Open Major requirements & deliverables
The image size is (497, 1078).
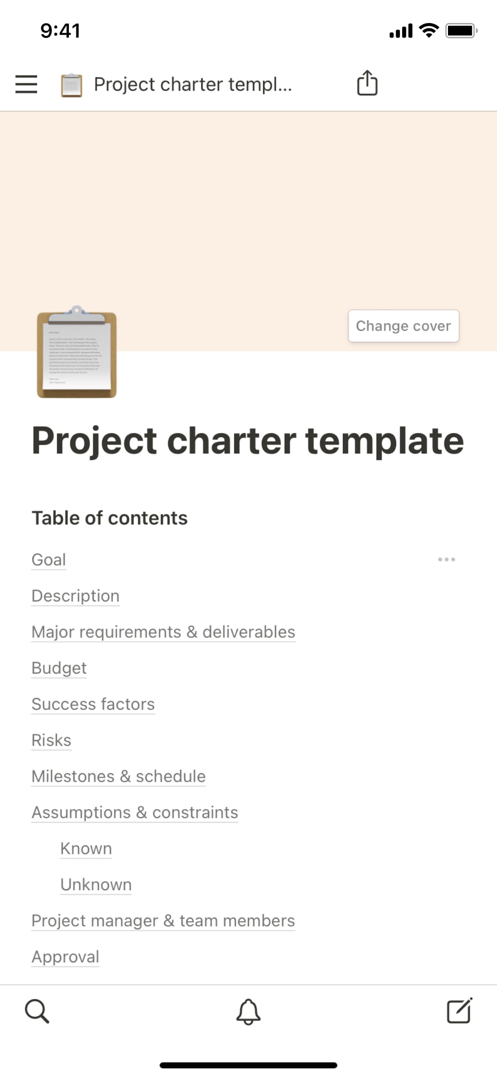(163, 632)
